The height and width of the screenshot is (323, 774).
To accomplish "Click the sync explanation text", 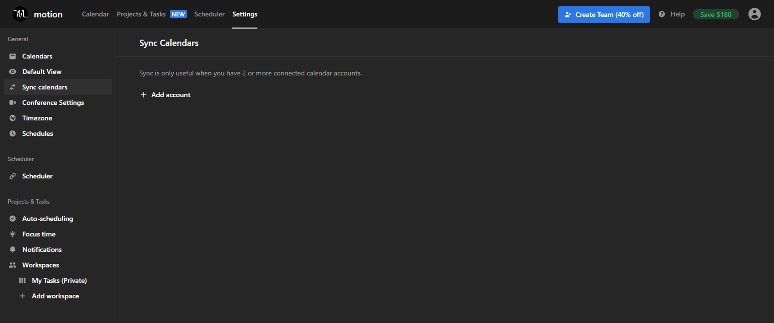I will (x=251, y=73).
